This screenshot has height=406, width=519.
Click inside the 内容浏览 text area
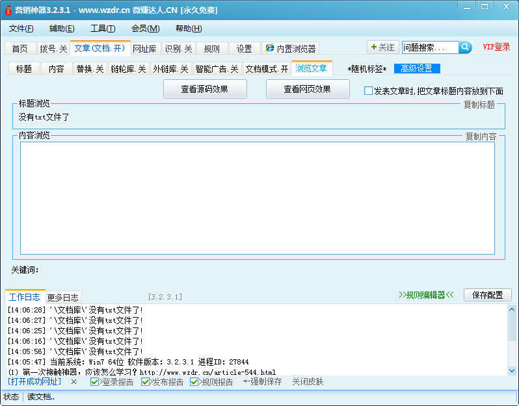pyautogui.click(x=258, y=198)
